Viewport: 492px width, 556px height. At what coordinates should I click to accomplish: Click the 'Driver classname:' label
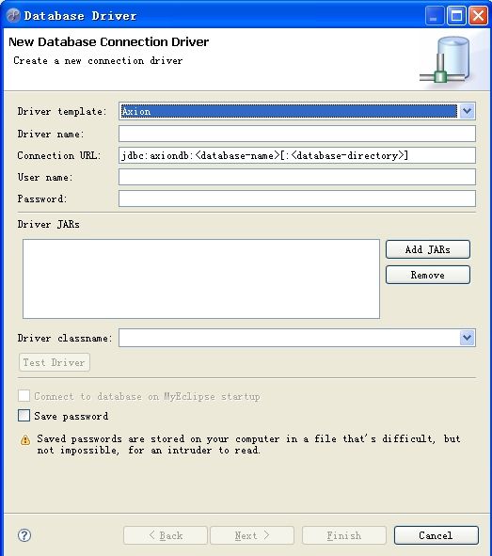(65, 339)
